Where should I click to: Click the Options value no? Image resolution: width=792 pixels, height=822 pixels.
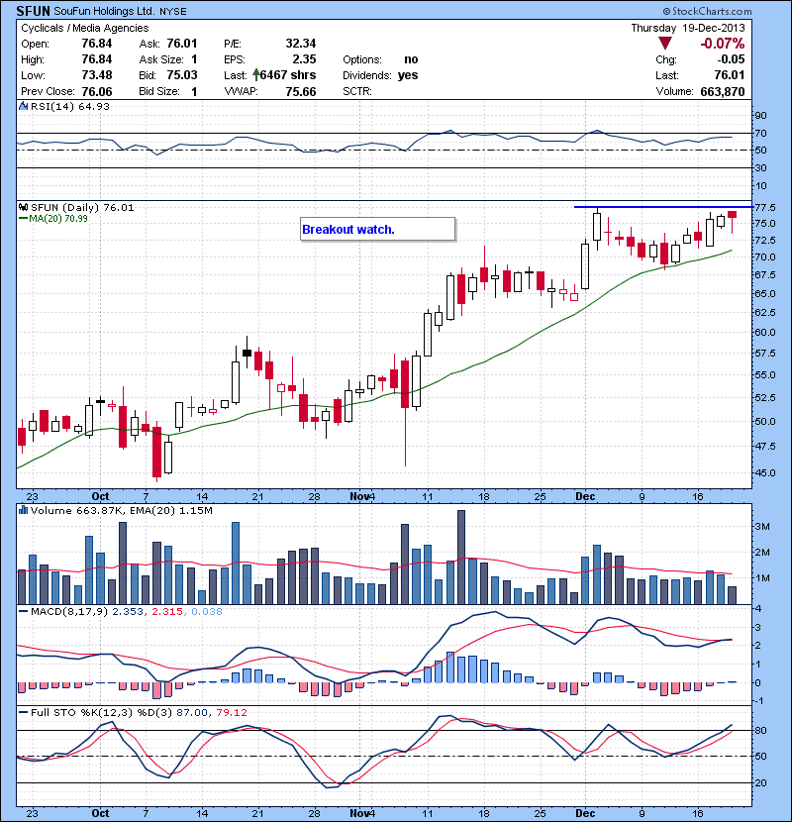pyautogui.click(x=411, y=59)
